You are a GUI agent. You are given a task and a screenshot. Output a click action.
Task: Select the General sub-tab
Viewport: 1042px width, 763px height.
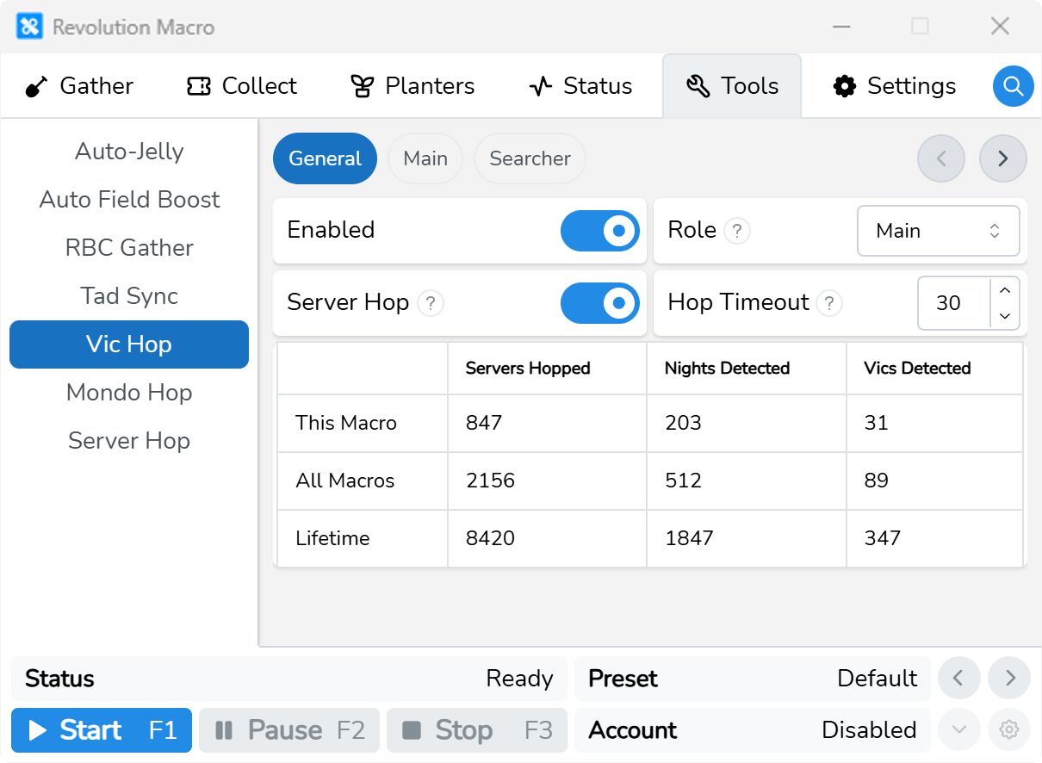325,158
